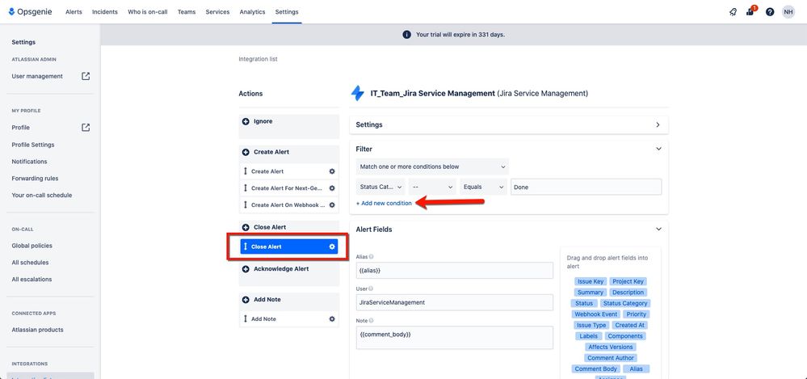Click the Note text area
This screenshot has height=379, width=807.
click(x=455, y=338)
